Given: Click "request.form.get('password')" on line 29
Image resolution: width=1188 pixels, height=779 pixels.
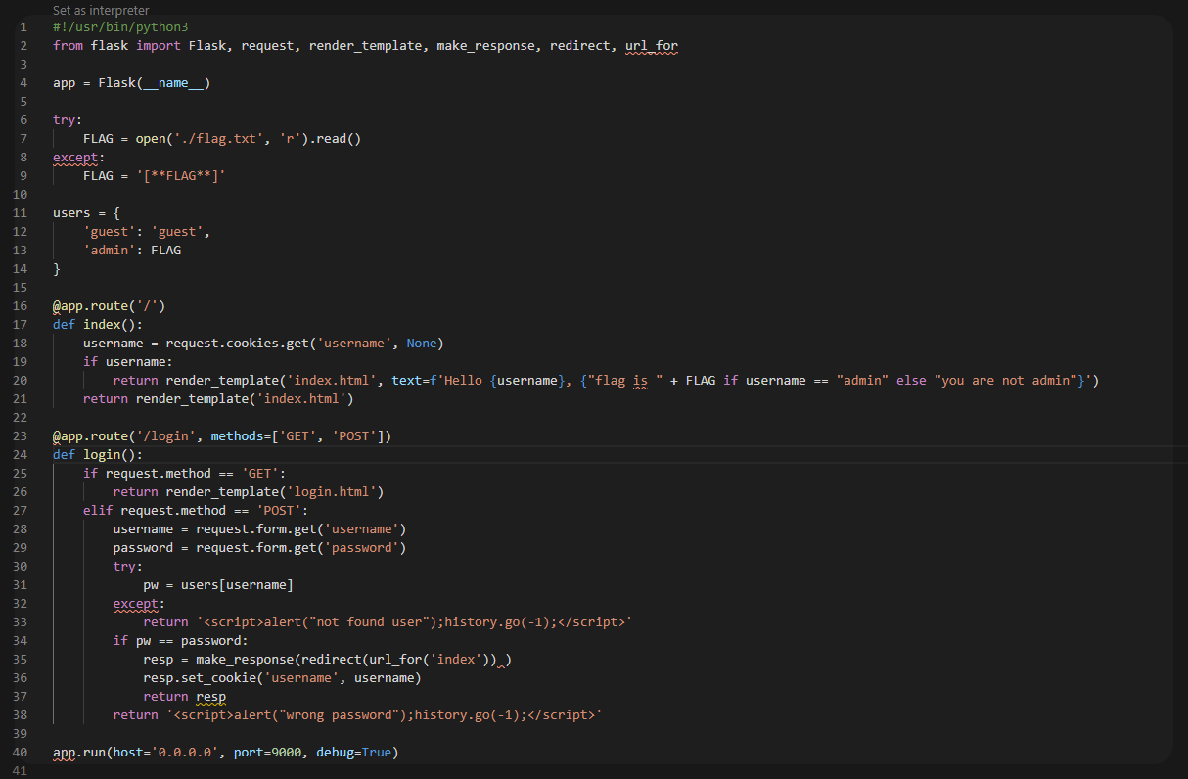Looking at the screenshot, I should (x=301, y=548).
